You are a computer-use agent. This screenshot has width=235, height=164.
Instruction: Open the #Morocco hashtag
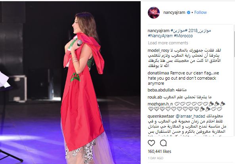pos(183,36)
